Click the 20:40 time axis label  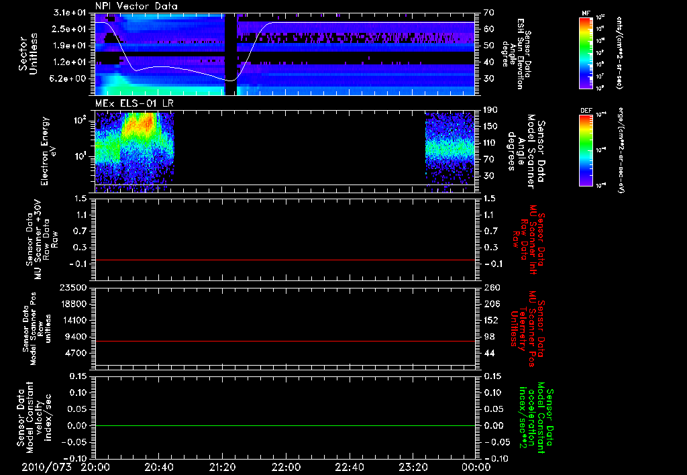click(158, 467)
